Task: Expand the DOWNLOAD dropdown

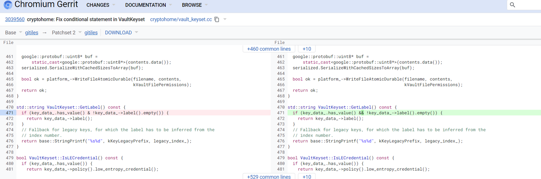Action: [x=121, y=33]
